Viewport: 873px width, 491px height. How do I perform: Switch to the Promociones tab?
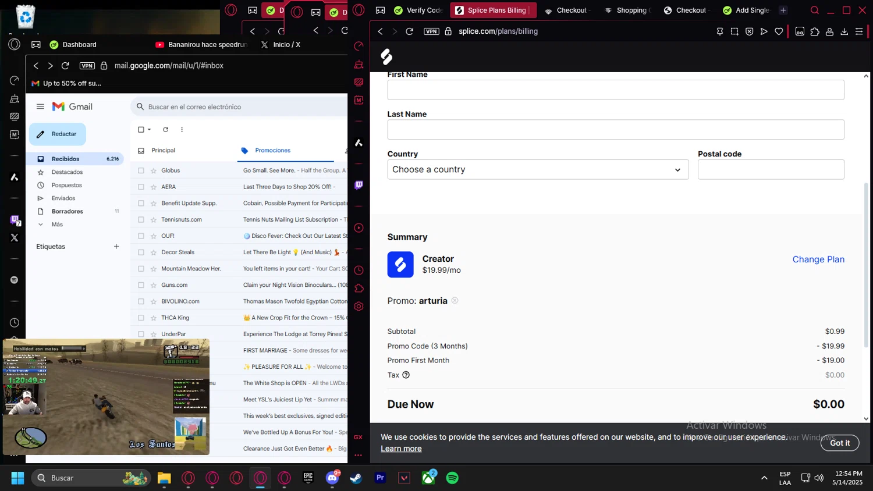272,151
